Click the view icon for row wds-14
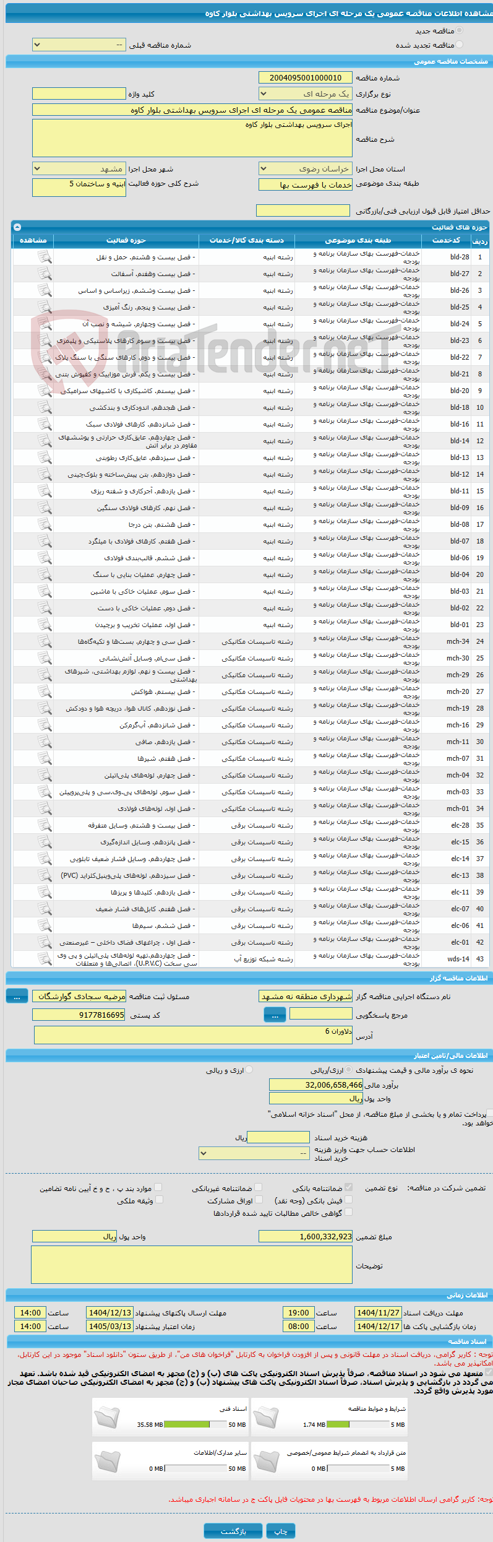 pyautogui.click(x=45, y=959)
